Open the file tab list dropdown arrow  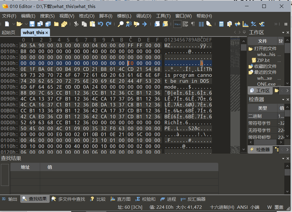244,32
